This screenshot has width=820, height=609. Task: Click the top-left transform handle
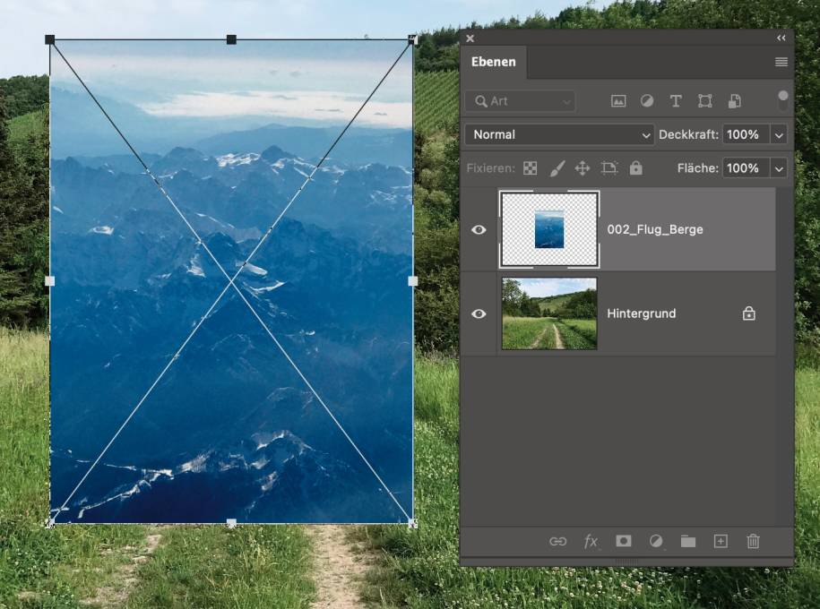(50, 39)
